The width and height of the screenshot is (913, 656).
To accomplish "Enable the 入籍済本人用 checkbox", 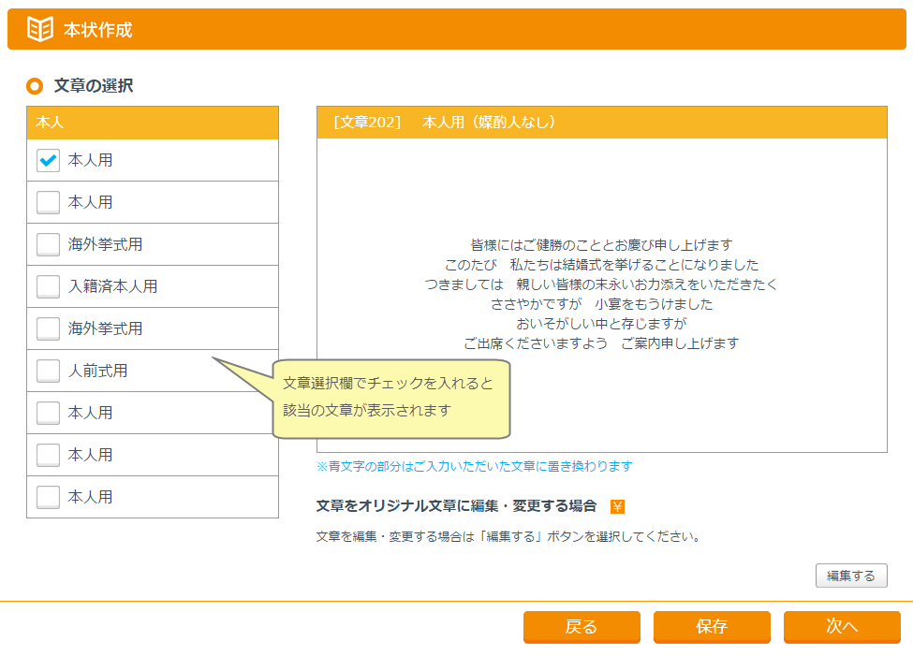I will pyautogui.click(x=49, y=286).
